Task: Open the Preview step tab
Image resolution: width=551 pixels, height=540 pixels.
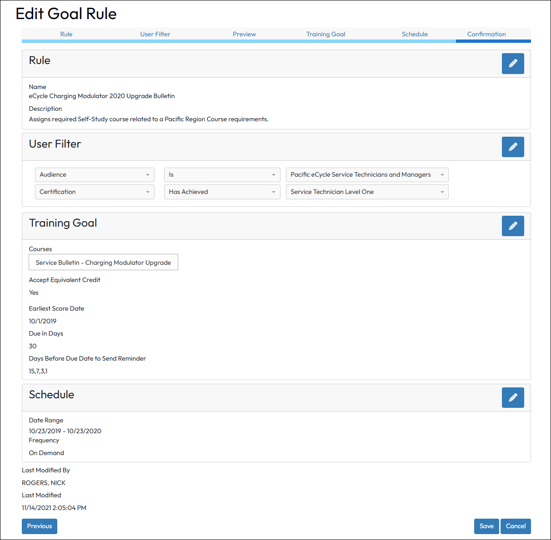Action: (x=244, y=34)
